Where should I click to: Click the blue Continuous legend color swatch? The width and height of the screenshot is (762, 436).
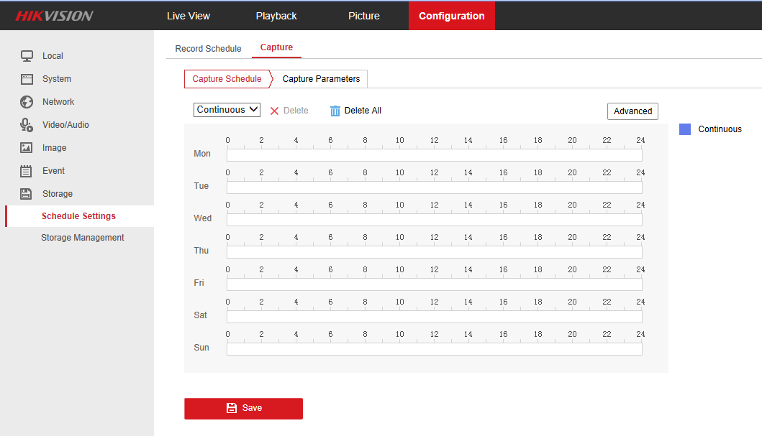[x=685, y=129]
